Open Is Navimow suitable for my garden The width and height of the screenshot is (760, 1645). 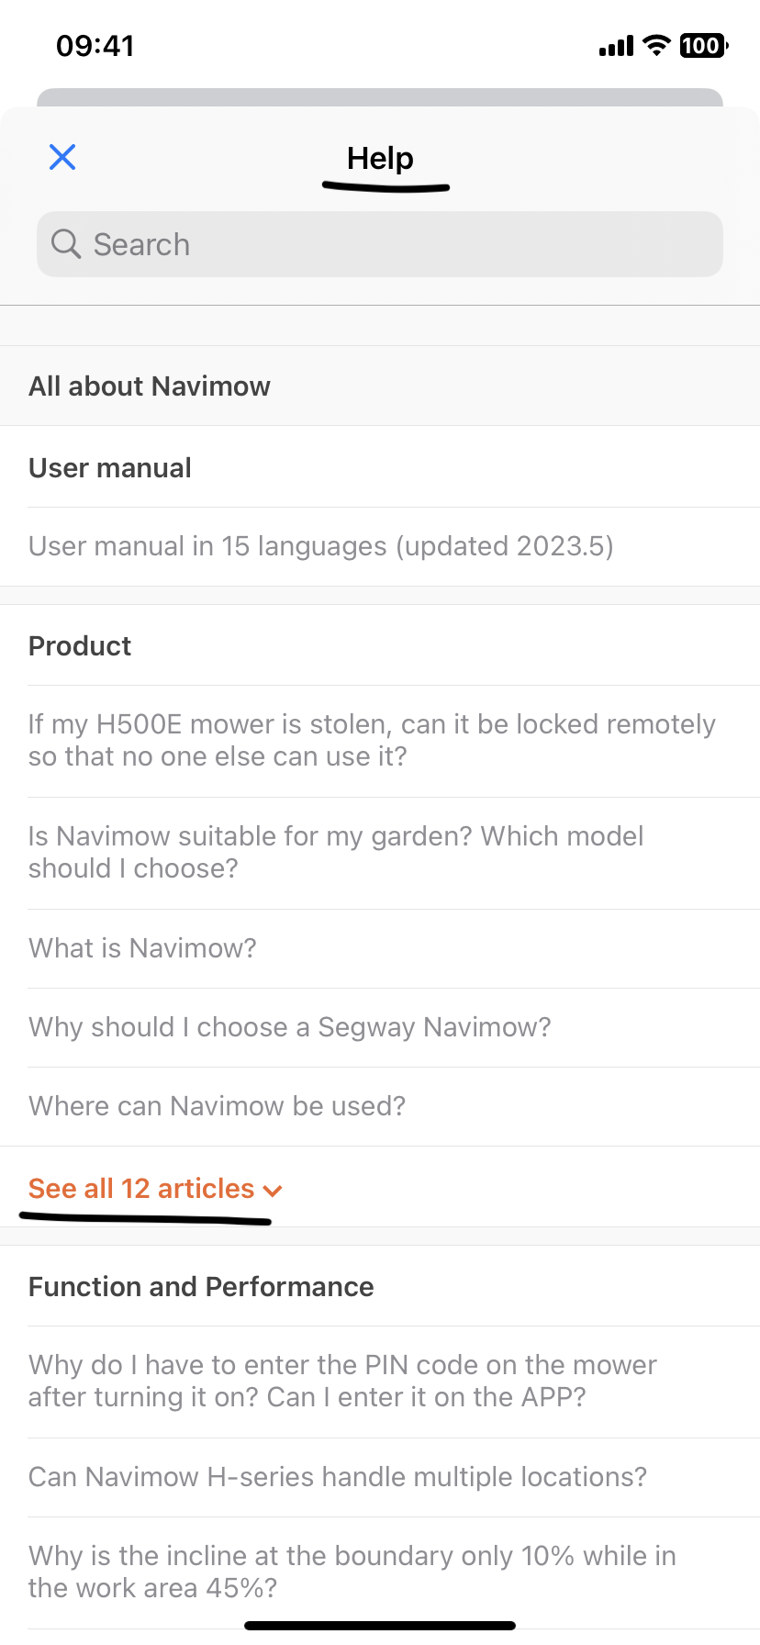pos(336,852)
